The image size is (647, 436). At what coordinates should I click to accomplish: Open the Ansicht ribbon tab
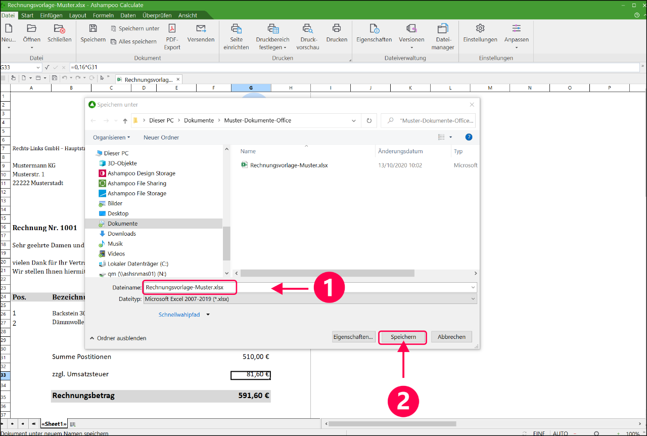point(188,16)
